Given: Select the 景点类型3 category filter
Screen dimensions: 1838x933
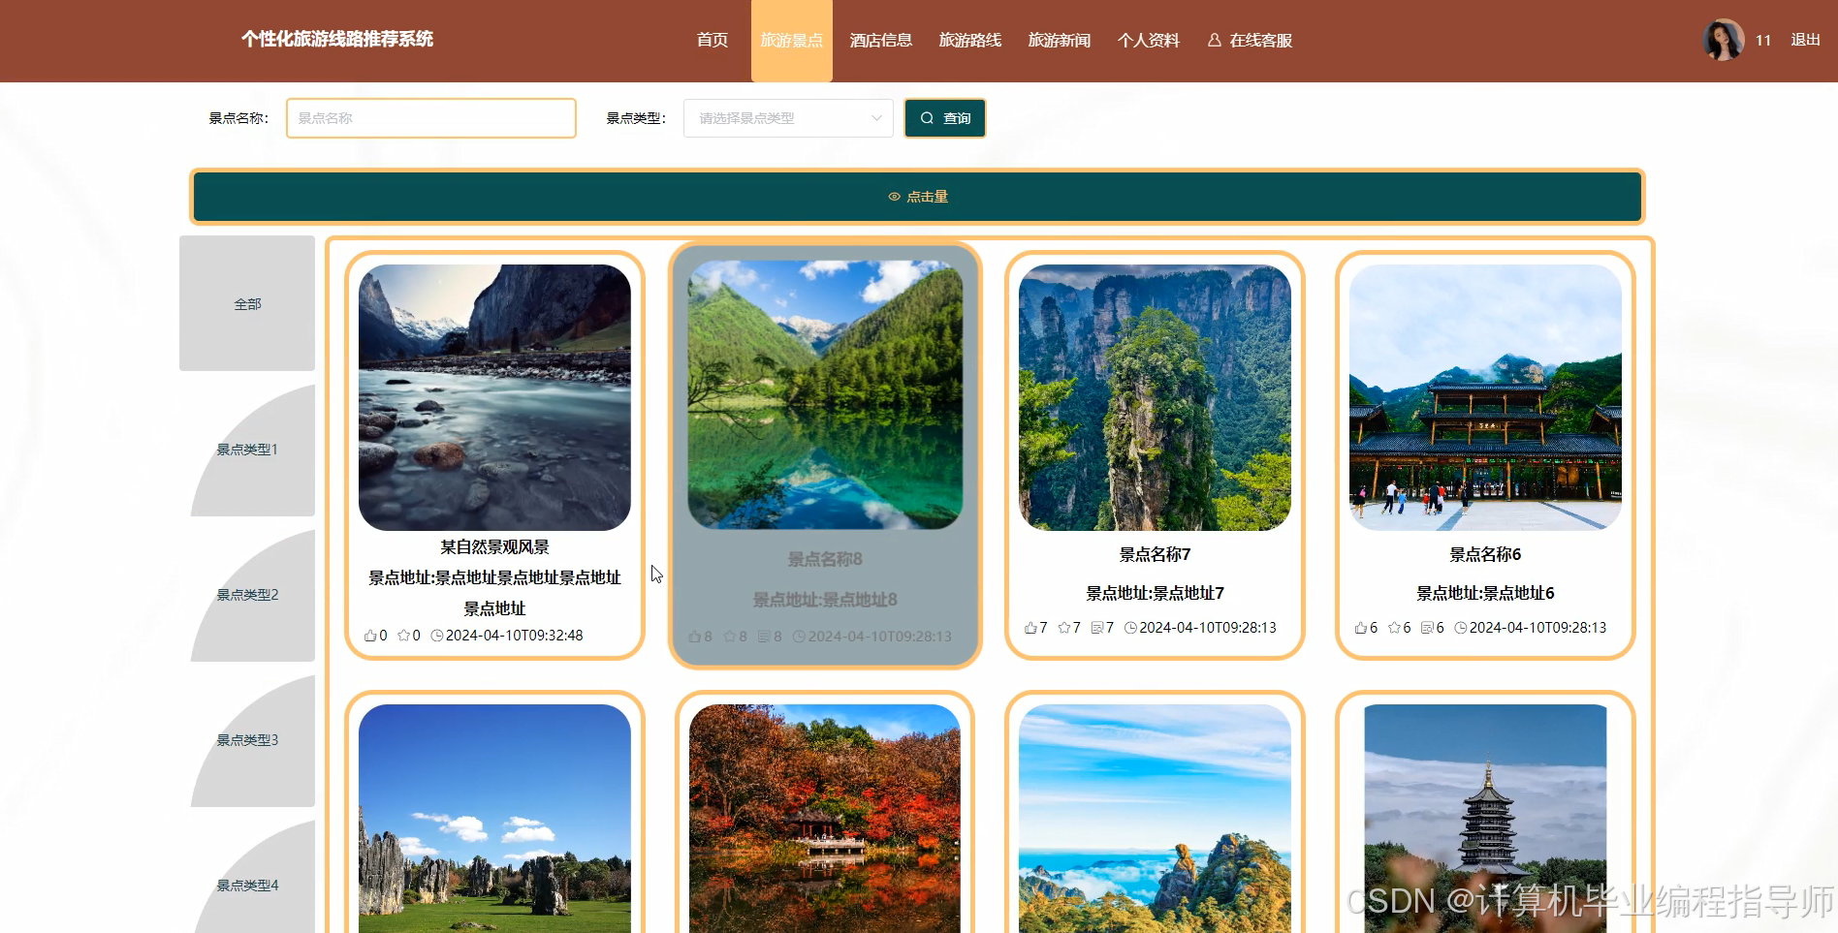Looking at the screenshot, I should (x=247, y=740).
